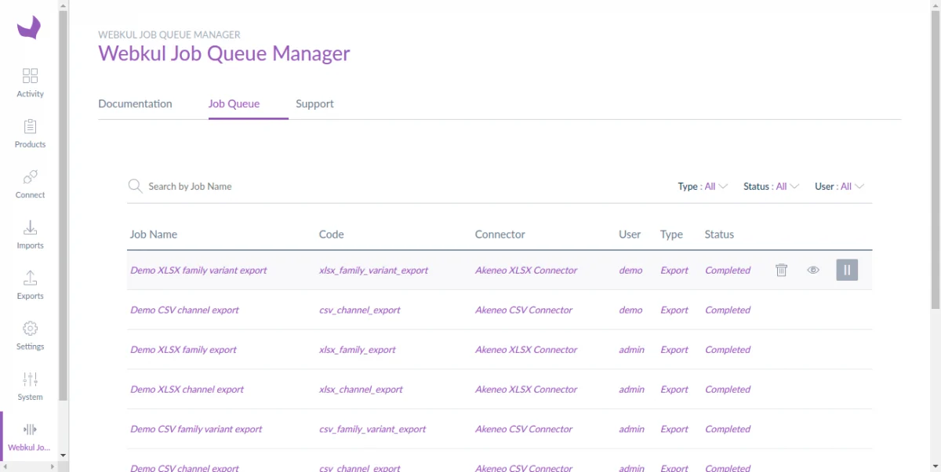Open Demo CSV channel export job
Image resolution: width=941 pixels, height=472 pixels.
(x=184, y=310)
